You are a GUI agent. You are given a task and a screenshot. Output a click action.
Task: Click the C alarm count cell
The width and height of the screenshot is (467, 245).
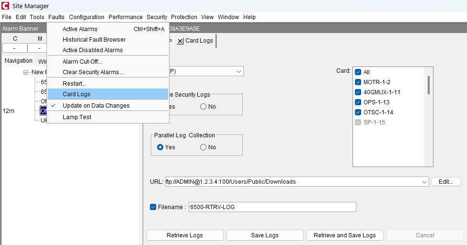click(x=14, y=48)
